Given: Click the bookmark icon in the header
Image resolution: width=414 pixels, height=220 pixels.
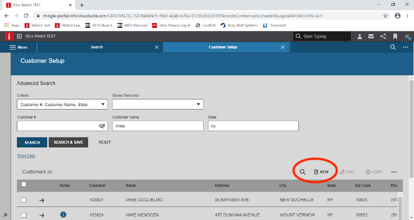Looking at the screenshot, I should tap(395, 37).
